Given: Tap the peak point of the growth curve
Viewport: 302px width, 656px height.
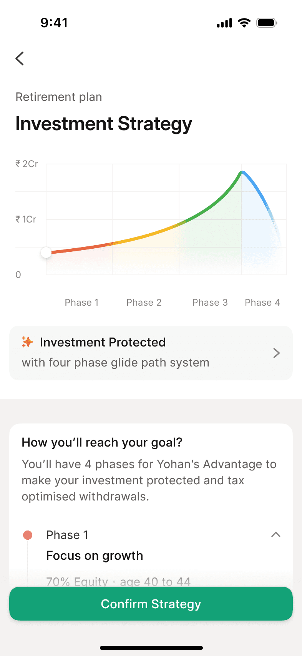Looking at the screenshot, I should (242, 172).
